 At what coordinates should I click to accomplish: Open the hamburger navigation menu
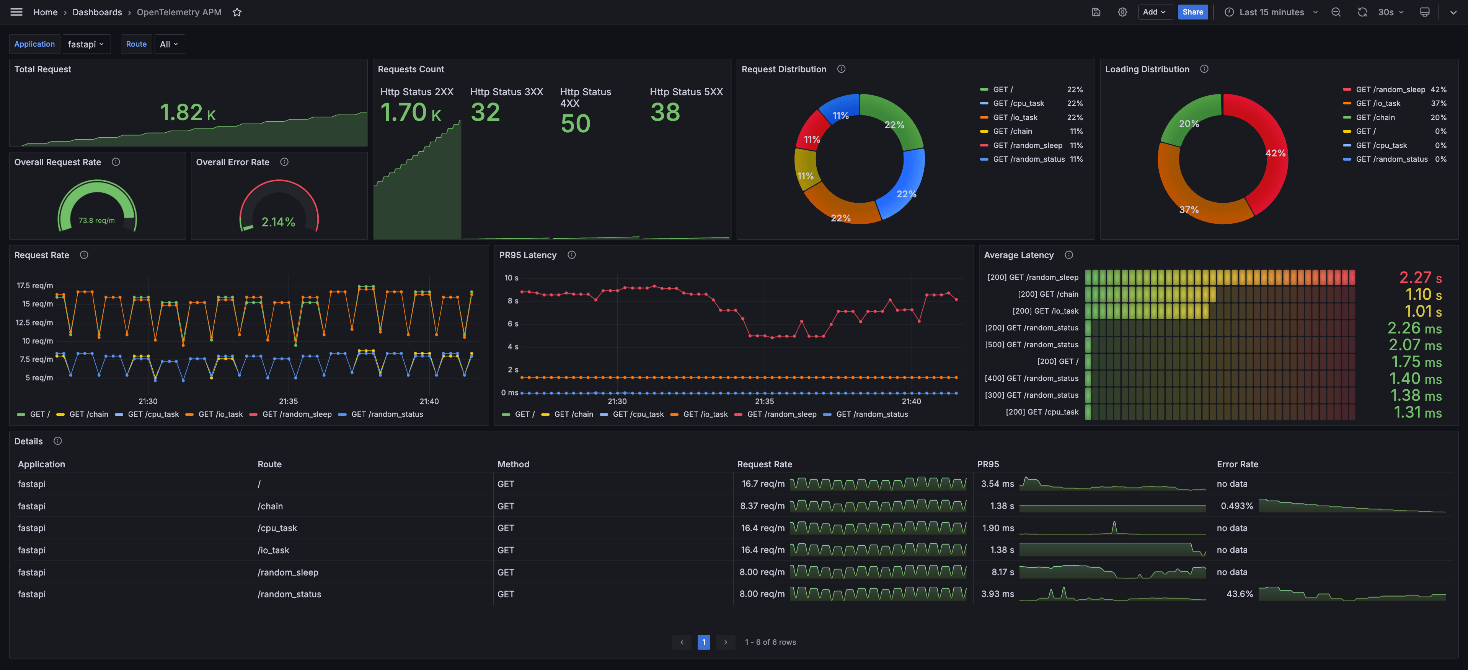pos(16,12)
